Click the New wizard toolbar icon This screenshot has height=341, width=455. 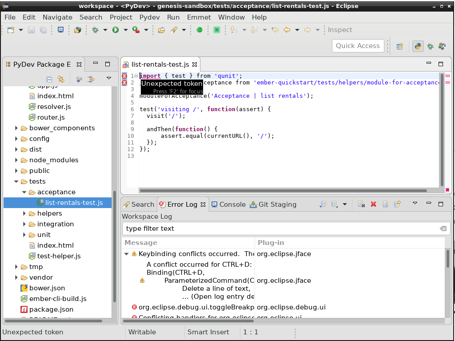coord(11,30)
